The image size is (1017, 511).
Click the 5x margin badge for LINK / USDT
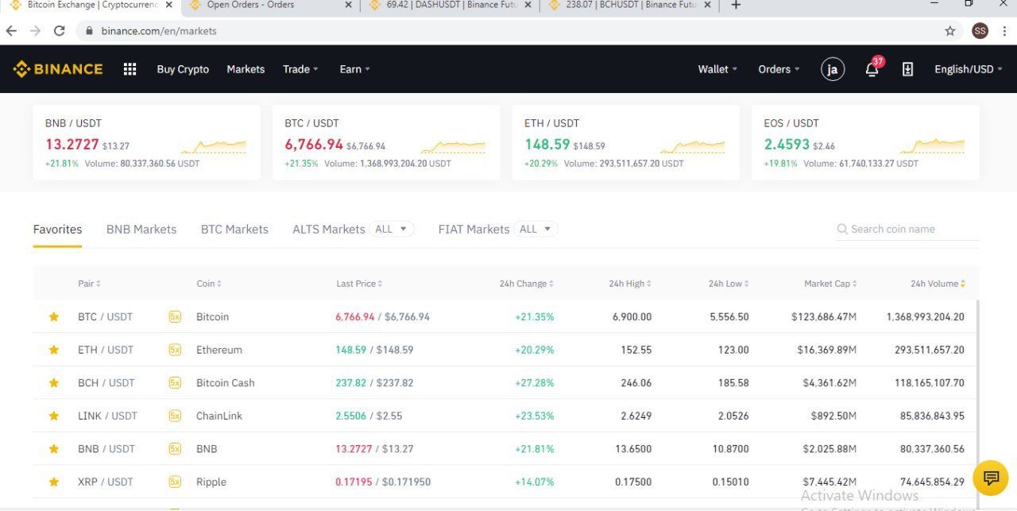click(175, 416)
